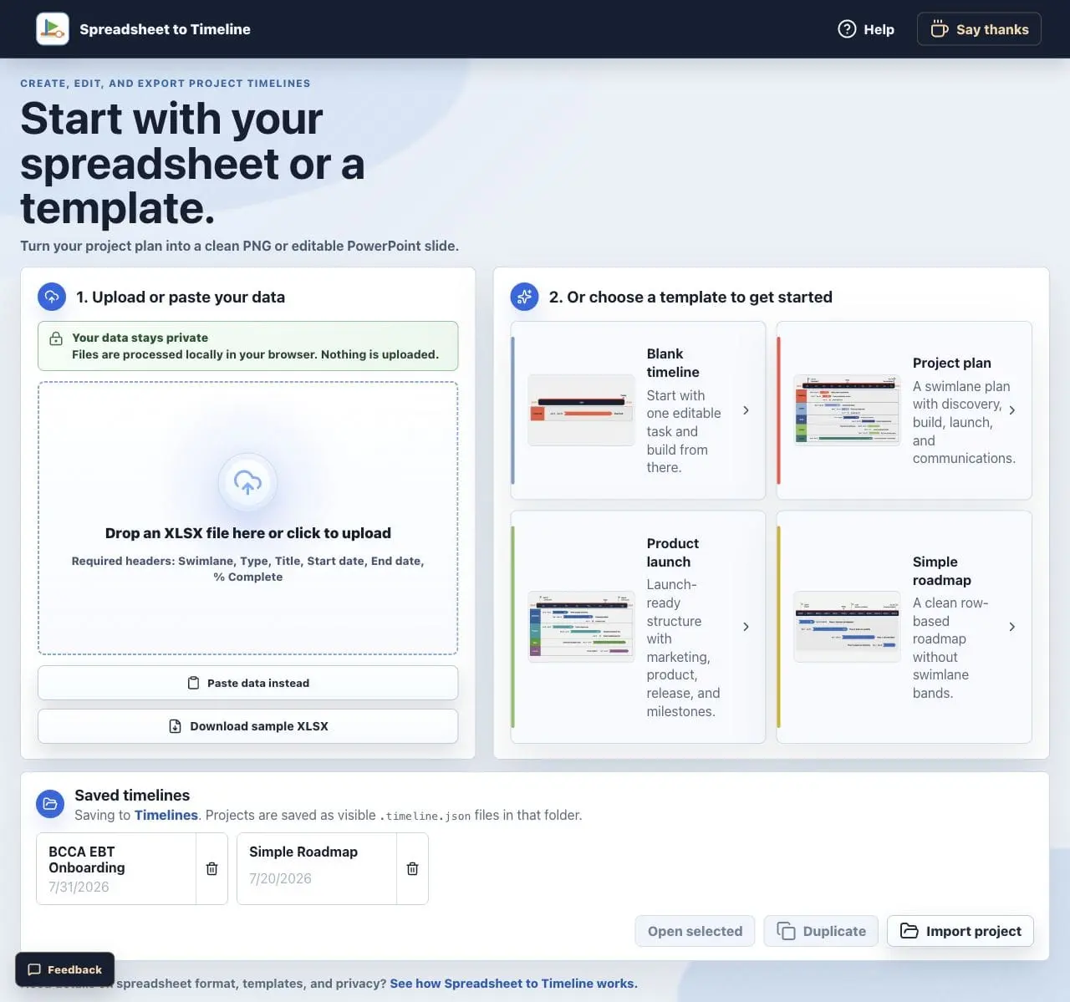The image size is (1070, 1002).
Task: Click the upload icon beside section 1 heading
Action: pos(52,297)
